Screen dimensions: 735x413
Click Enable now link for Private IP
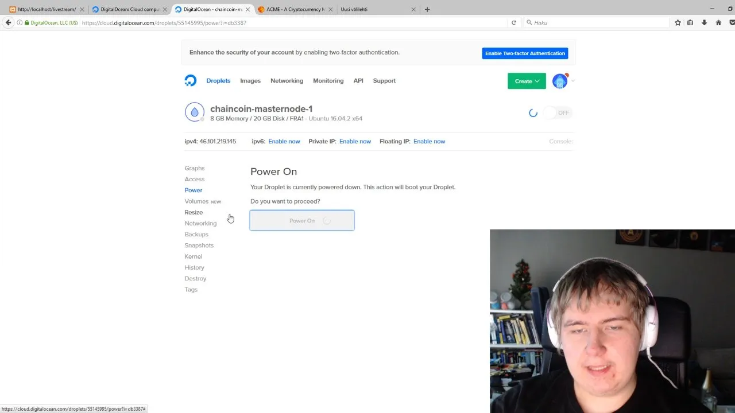(x=355, y=142)
